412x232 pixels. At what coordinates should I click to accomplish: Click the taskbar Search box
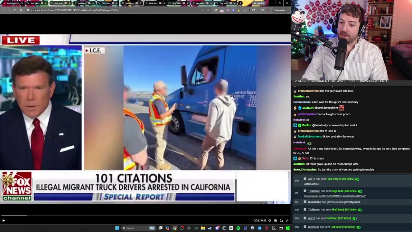coord(138,228)
